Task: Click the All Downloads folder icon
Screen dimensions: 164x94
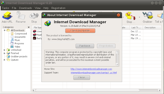Action: click(8, 30)
